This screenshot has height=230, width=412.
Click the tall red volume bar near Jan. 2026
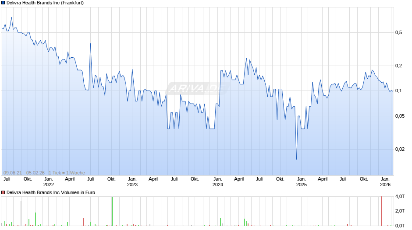click(381, 211)
